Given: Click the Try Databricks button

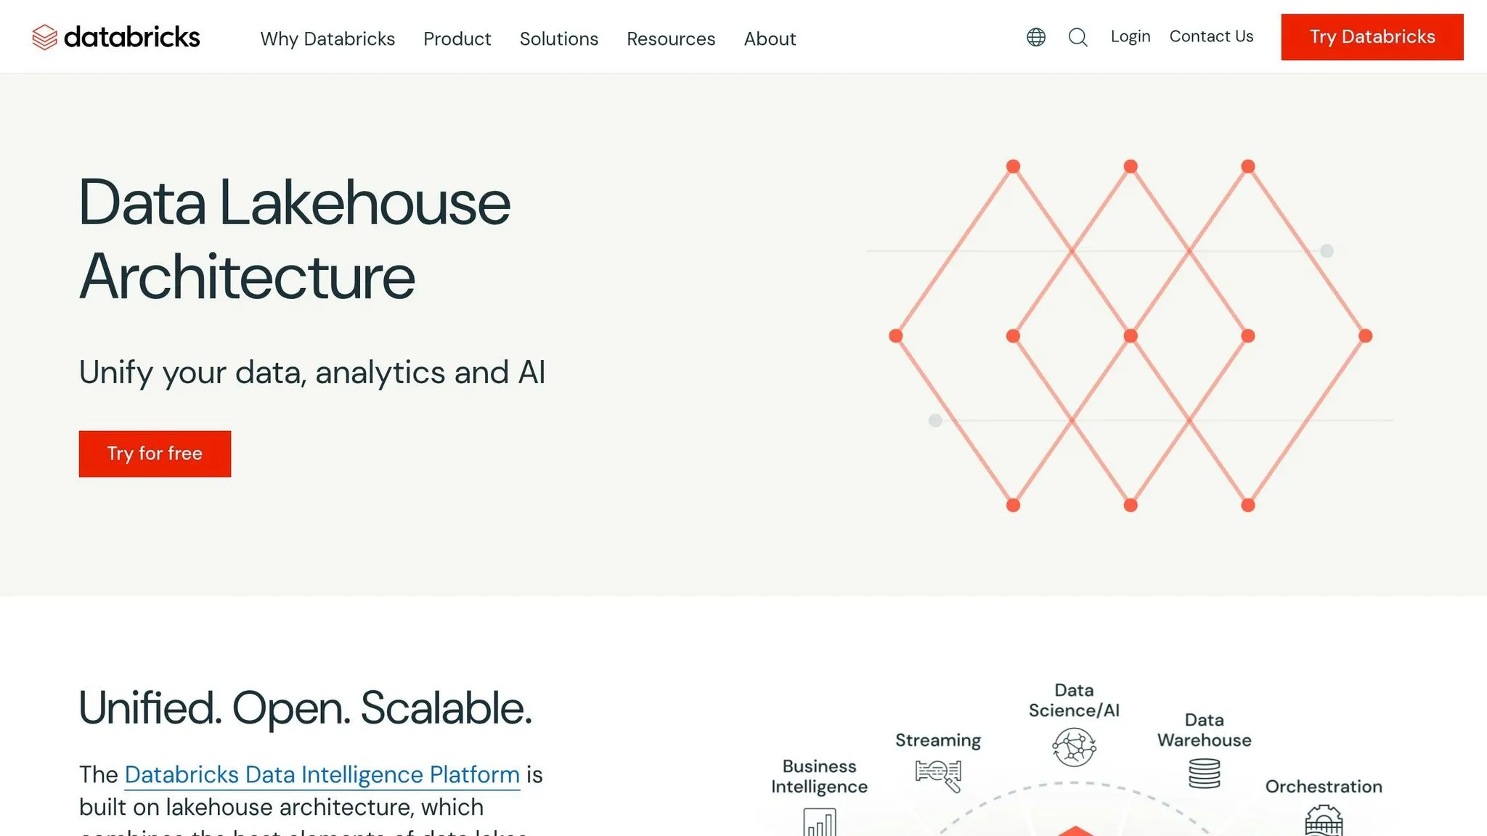Looking at the screenshot, I should (1372, 37).
